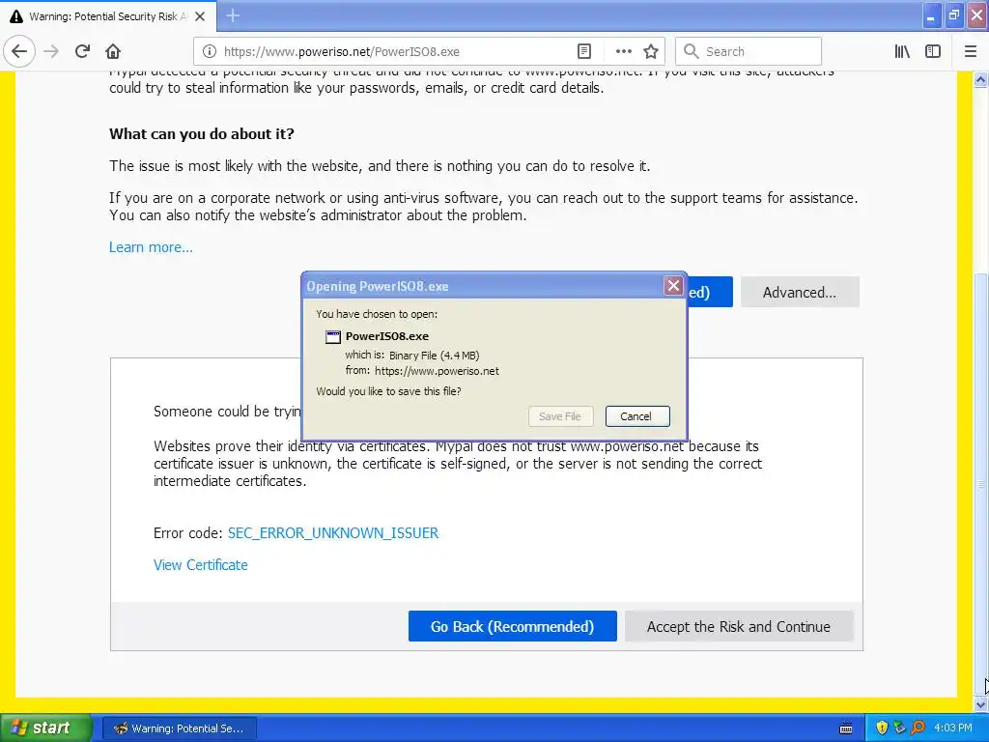This screenshot has width=989, height=742.
Task: Open the Windows start menu
Action: point(46,728)
